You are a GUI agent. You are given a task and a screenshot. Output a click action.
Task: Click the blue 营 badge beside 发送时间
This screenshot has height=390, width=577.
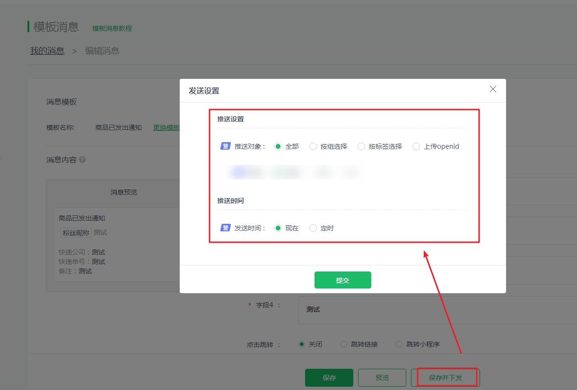point(225,228)
